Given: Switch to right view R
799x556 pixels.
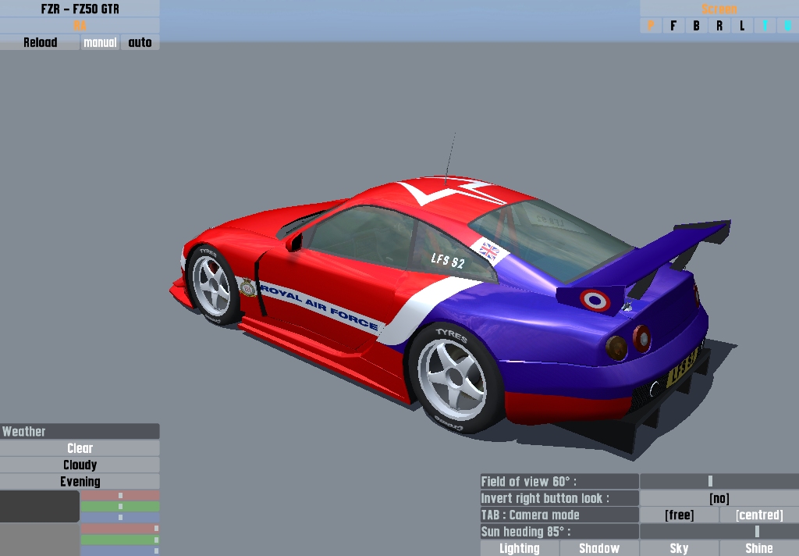Looking at the screenshot, I should 719,26.
